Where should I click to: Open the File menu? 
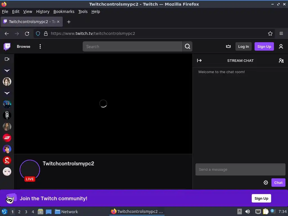coord(5,12)
